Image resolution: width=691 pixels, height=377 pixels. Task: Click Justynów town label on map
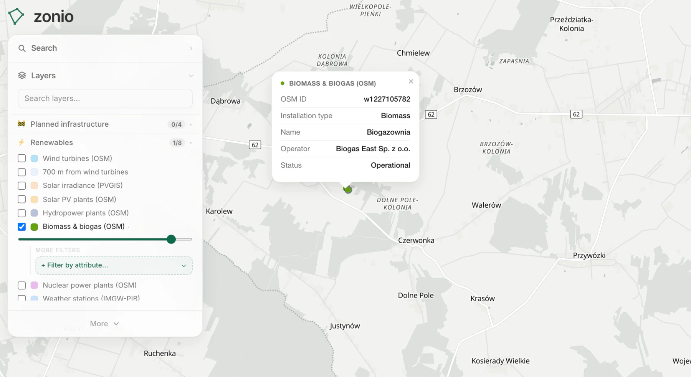tap(345, 326)
